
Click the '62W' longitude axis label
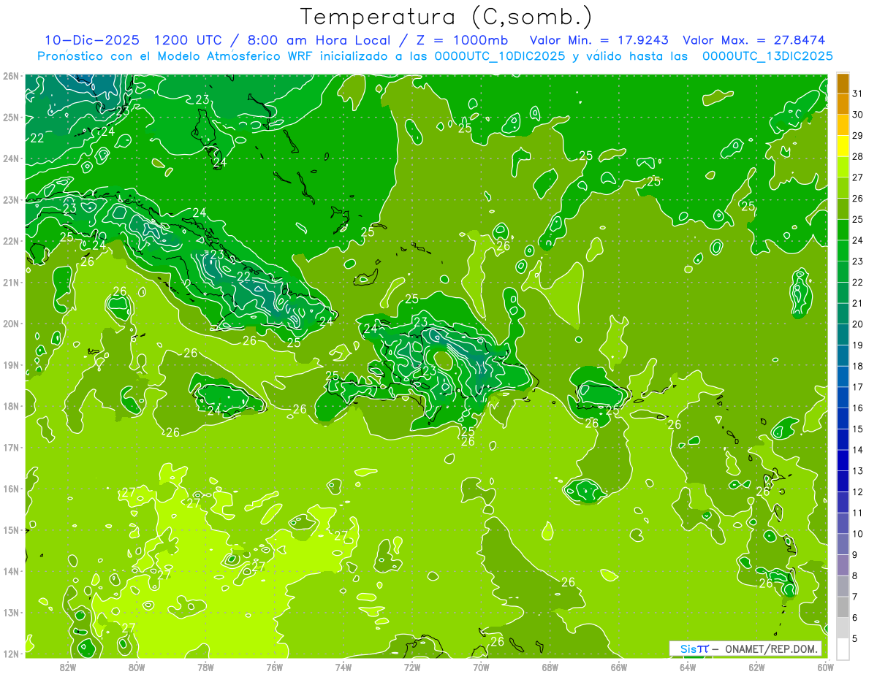(756, 667)
